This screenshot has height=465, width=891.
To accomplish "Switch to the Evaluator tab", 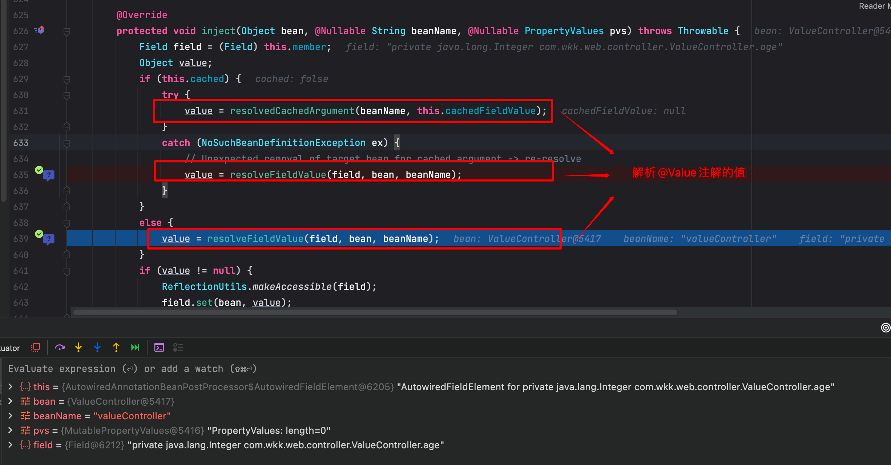I will coord(9,348).
